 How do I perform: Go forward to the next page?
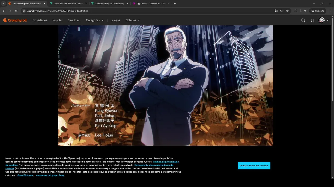point(10,11)
